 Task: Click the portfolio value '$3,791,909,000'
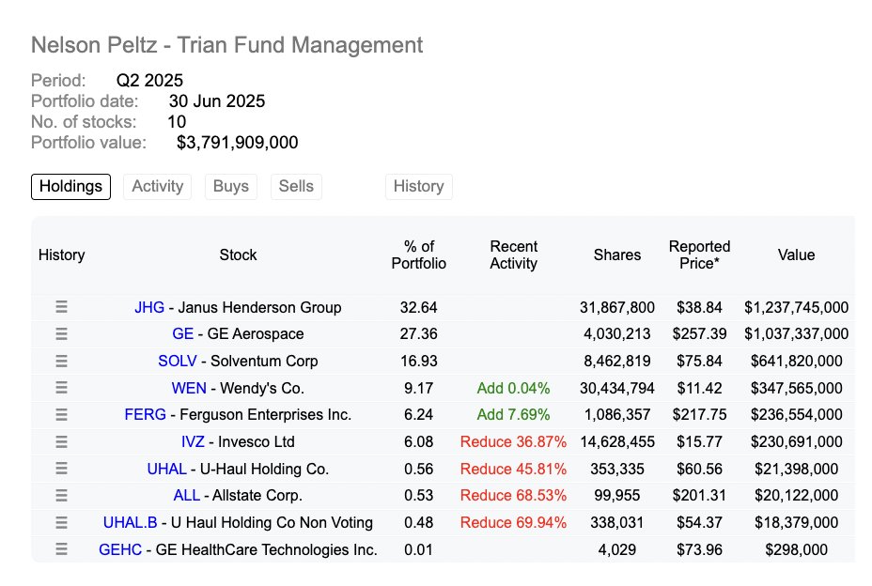(x=238, y=143)
